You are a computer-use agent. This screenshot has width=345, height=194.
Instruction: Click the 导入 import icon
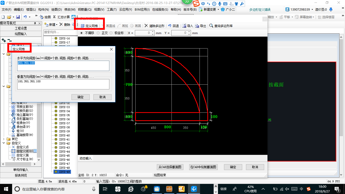pyautogui.click(x=184, y=26)
